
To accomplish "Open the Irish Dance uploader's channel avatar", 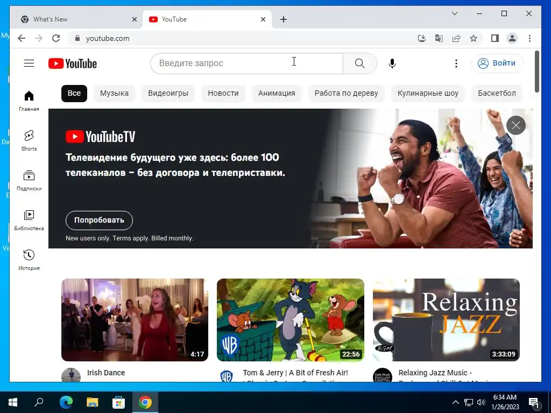I will 70,375.
